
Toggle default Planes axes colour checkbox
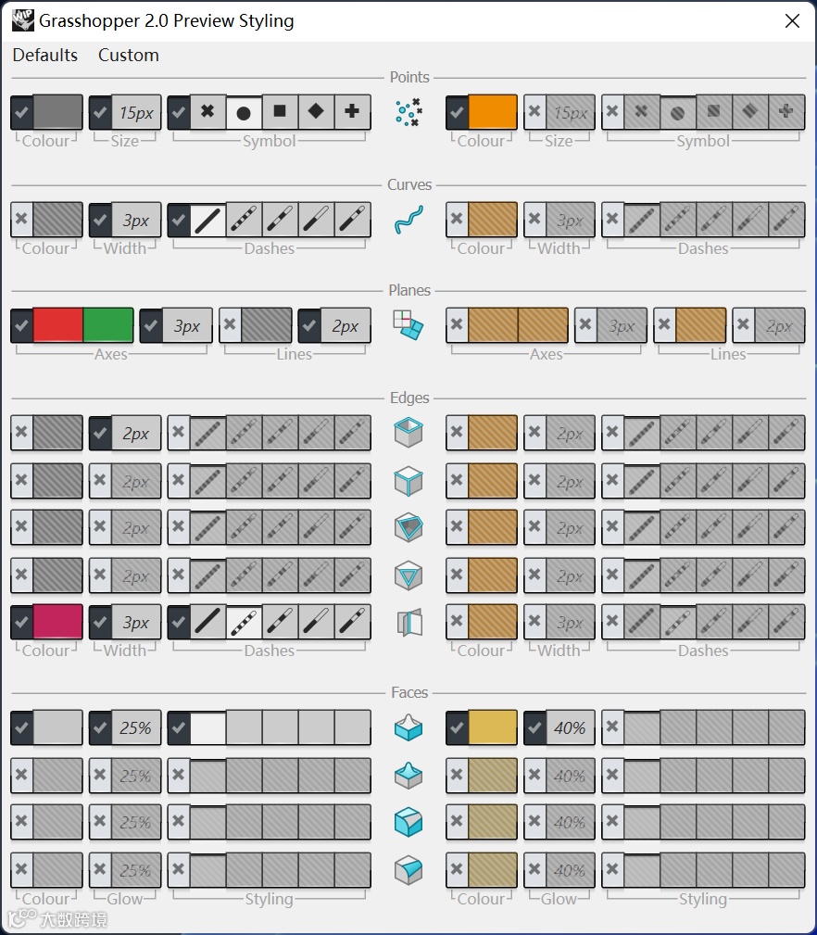[x=22, y=325]
